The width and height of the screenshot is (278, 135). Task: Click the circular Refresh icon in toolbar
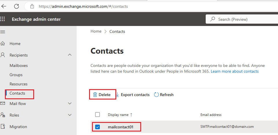coord(157,95)
